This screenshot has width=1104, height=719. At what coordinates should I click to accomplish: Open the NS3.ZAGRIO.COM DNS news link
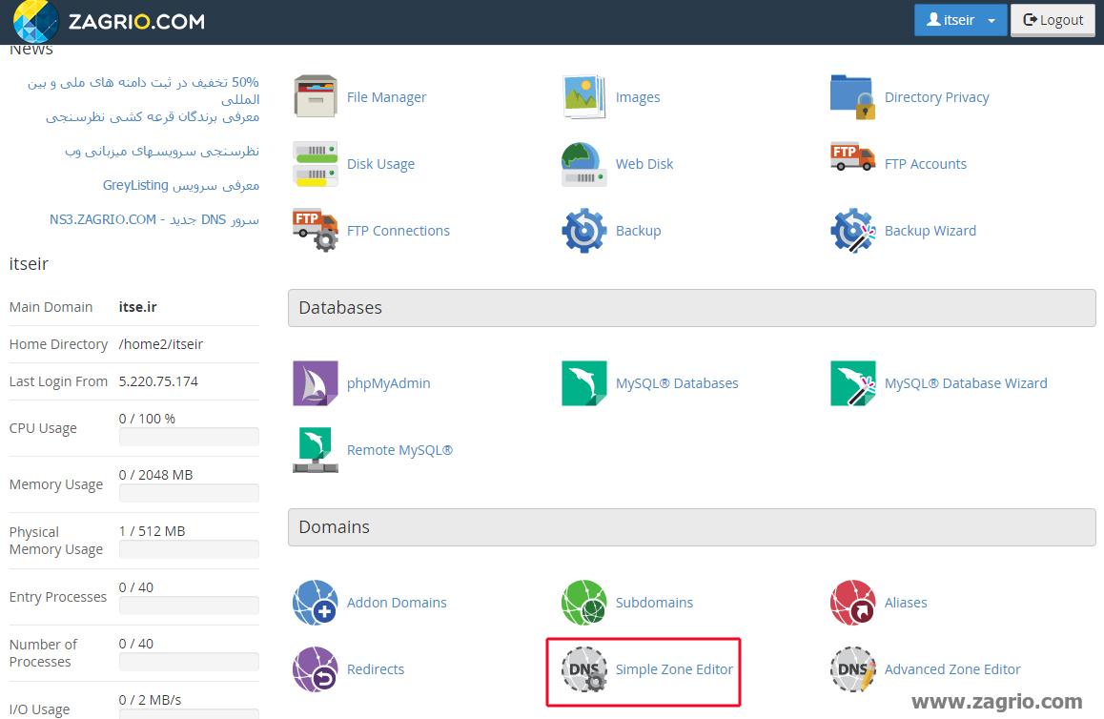(154, 219)
